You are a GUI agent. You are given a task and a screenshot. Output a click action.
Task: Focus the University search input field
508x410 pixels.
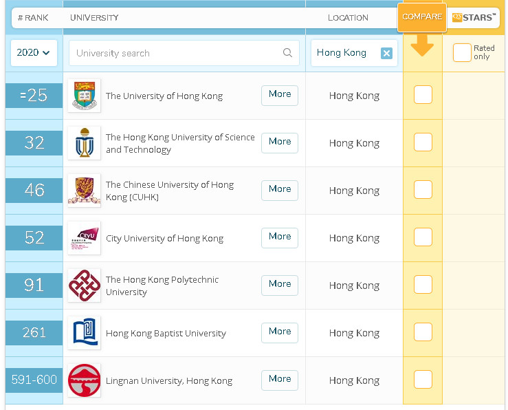(x=184, y=53)
